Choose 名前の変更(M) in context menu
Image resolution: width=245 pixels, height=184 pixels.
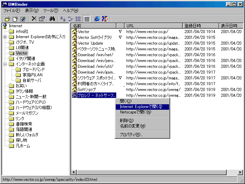[142, 126]
